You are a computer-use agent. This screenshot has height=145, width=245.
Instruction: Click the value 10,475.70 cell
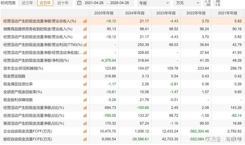pyautogui.click(x=108, y=131)
